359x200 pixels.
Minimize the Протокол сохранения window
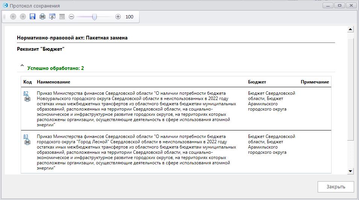pos(328,6)
